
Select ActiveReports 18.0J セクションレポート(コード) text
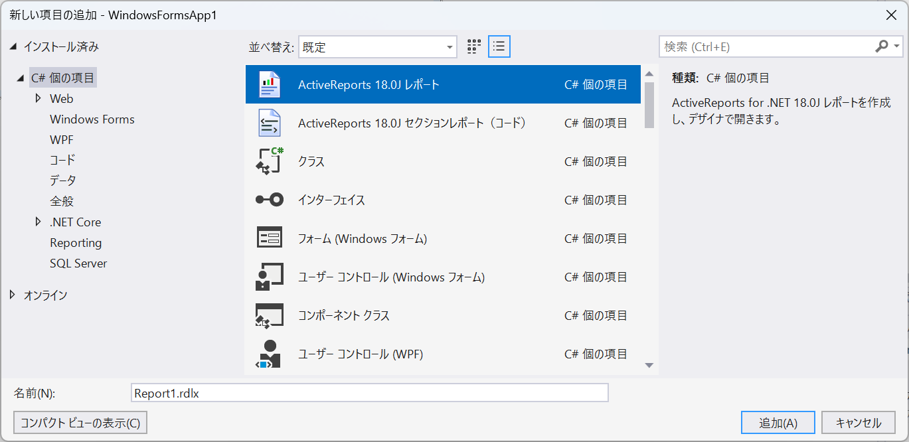[x=412, y=123]
